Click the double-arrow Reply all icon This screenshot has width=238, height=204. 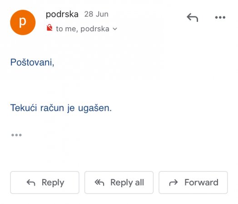click(99, 183)
